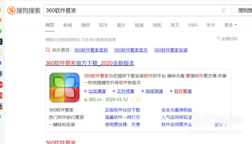Click the 广告 ad label badge

(x=136, y=99)
